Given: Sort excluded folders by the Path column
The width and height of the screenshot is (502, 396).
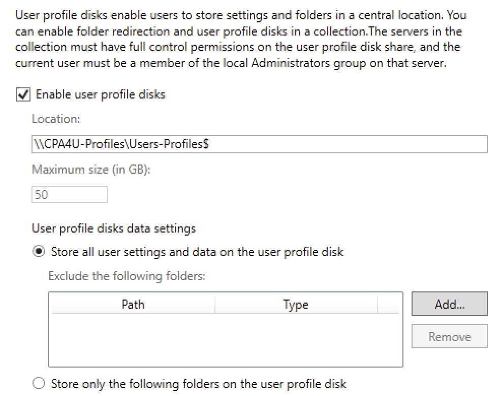Looking at the screenshot, I should pos(133,304).
